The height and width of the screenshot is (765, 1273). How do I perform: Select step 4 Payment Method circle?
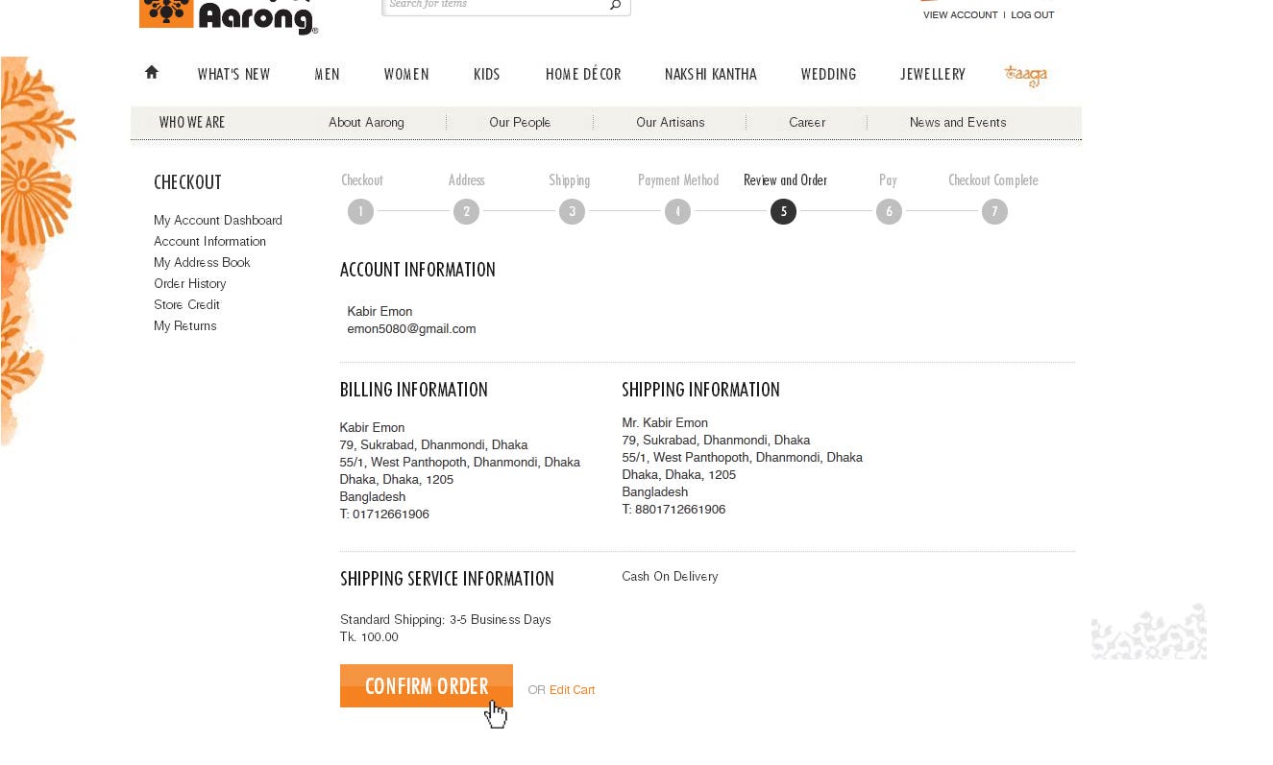tap(677, 211)
